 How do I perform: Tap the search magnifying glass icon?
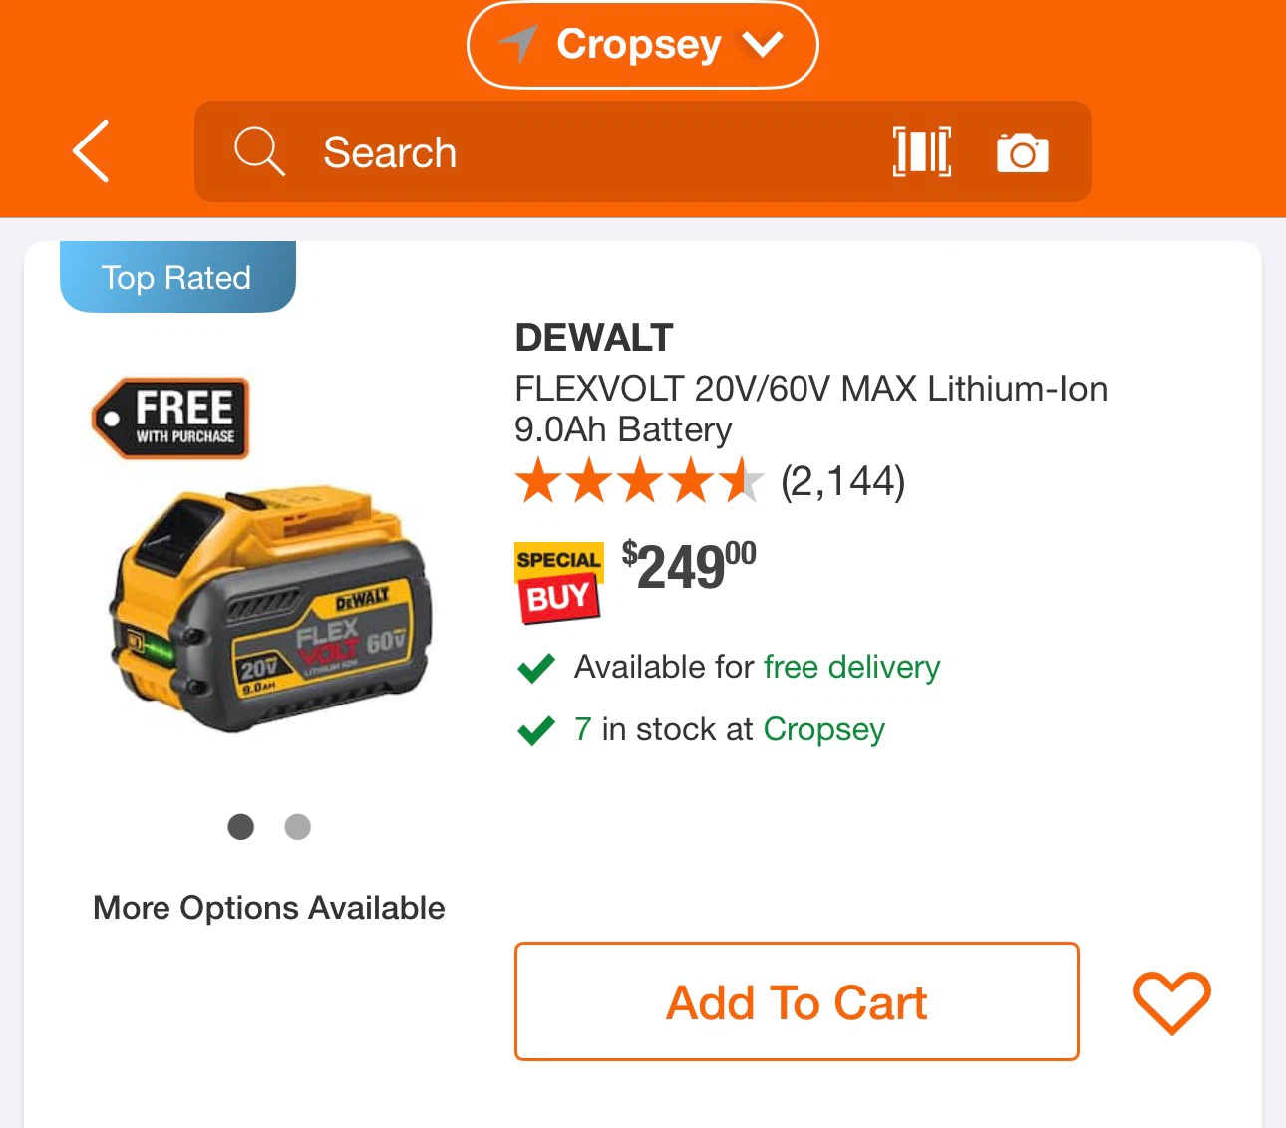pos(259,151)
